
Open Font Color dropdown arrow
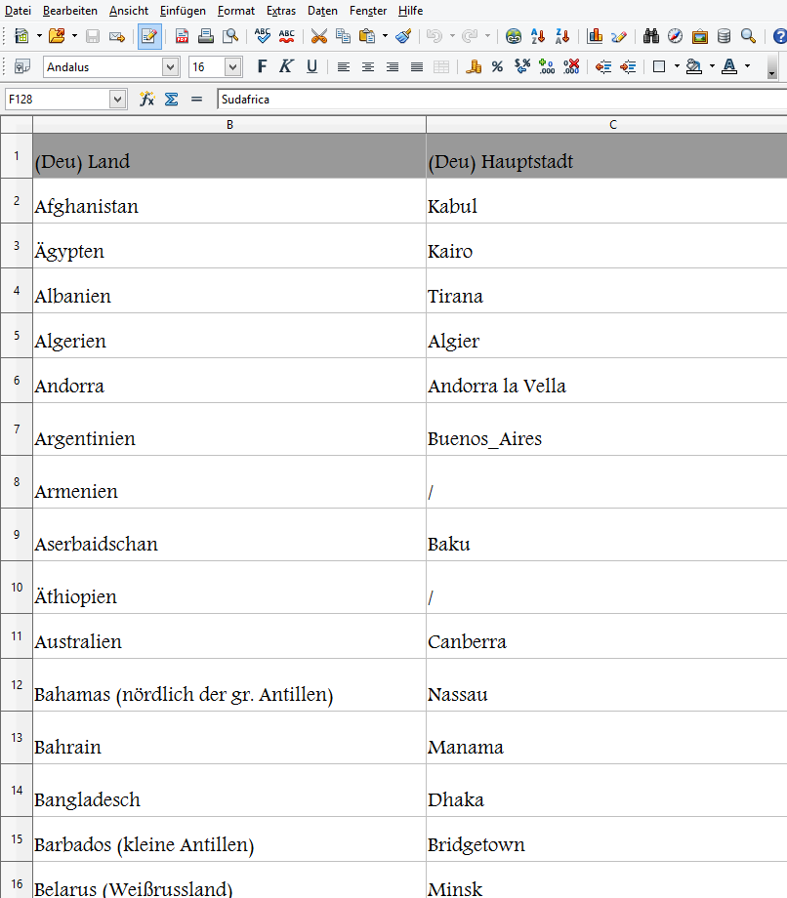[747, 66]
